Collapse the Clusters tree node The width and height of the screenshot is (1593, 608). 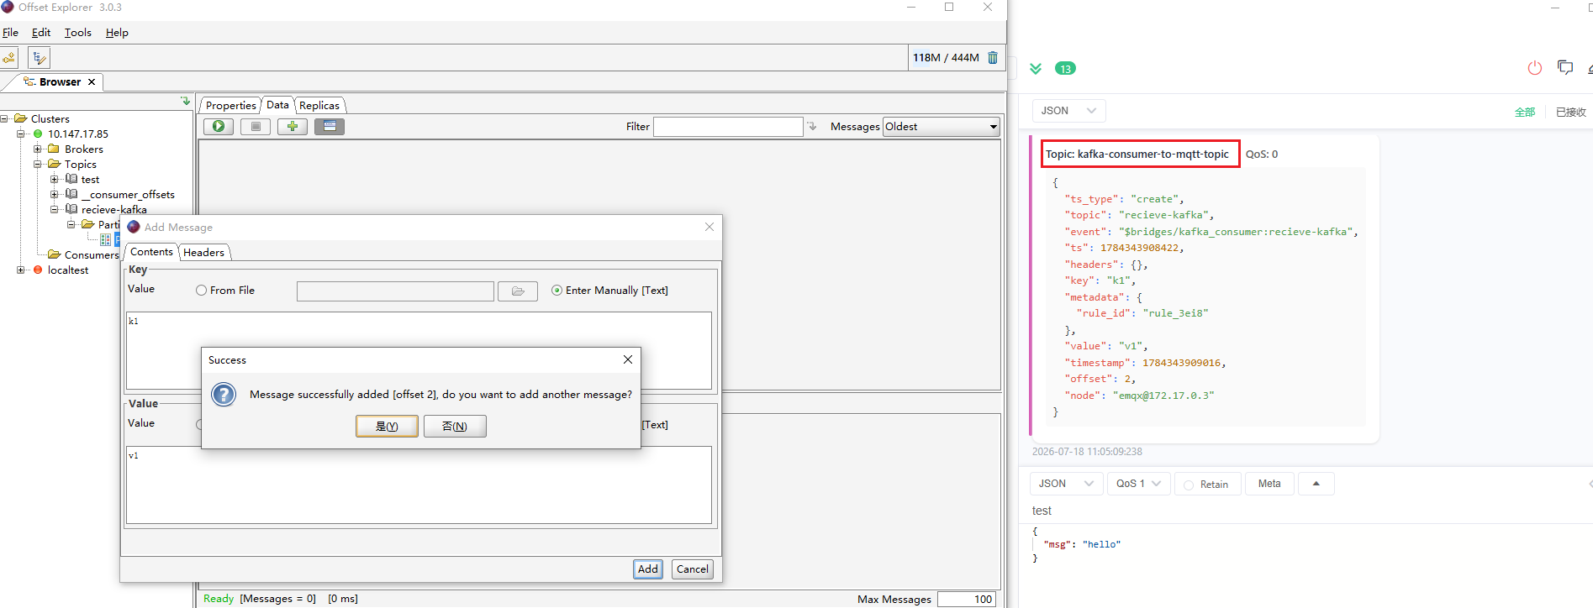[x=5, y=118]
